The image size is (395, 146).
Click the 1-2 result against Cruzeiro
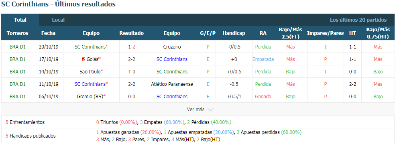coord(132,47)
